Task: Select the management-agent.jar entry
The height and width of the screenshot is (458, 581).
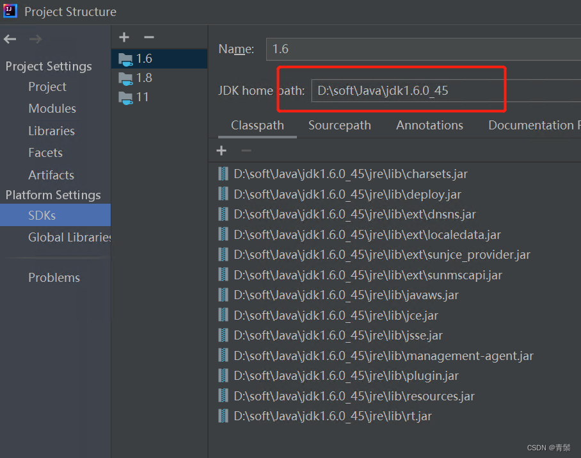Action: [383, 356]
